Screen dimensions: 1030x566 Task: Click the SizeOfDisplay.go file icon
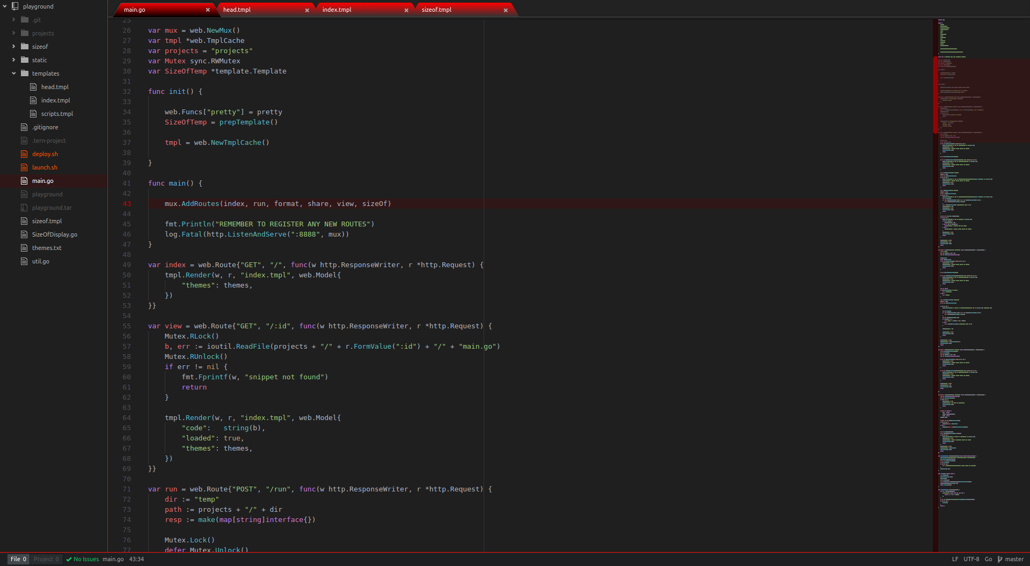(24, 234)
